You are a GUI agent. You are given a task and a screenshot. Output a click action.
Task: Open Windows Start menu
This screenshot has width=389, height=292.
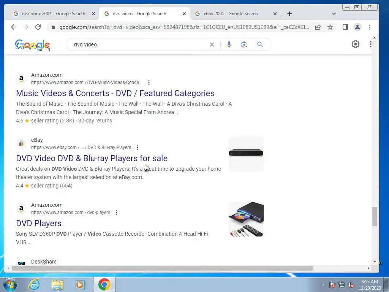[10, 284]
